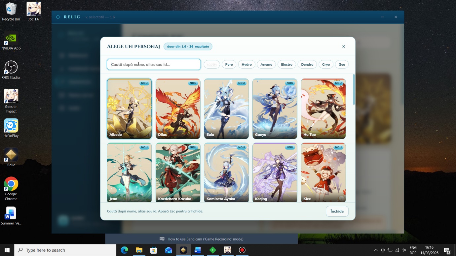Click the Bandicam record taskbar icon

[242, 250]
